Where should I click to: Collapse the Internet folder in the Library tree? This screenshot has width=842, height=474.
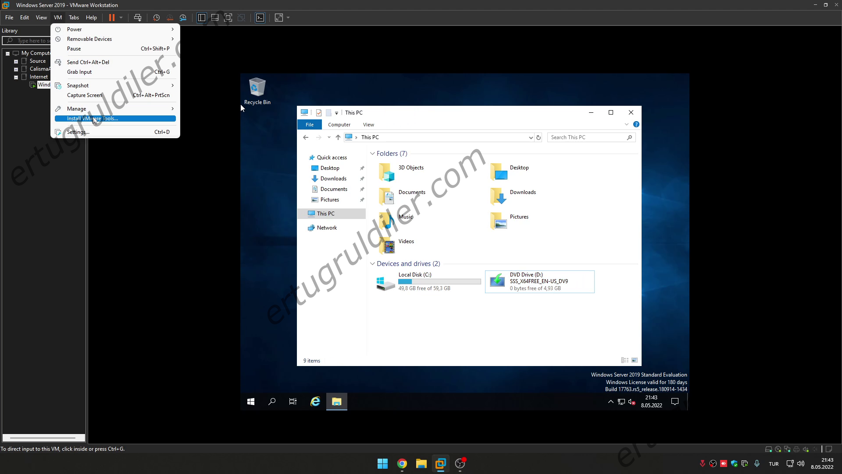tap(16, 77)
